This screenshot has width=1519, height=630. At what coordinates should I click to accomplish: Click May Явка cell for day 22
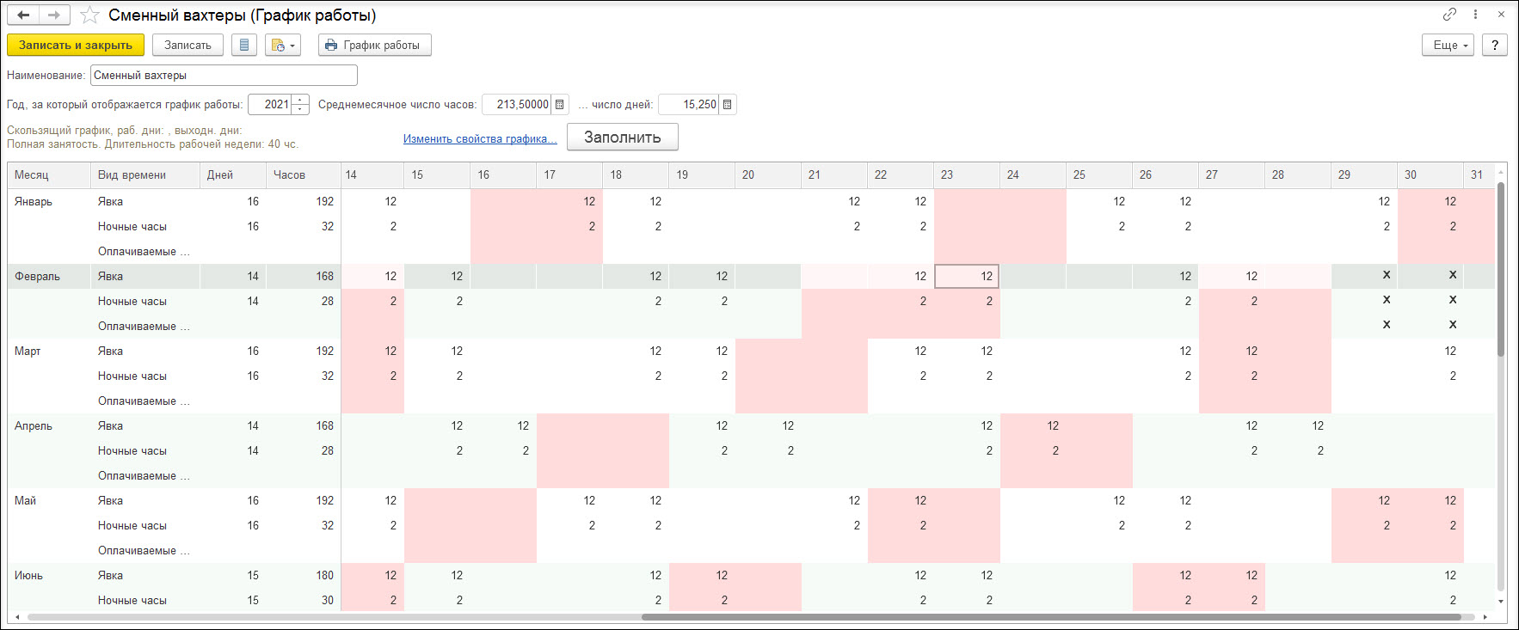coord(901,500)
